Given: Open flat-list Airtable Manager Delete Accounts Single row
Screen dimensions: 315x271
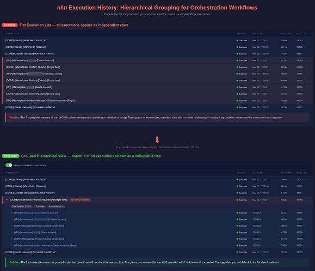Looking at the screenshot, I should 157,100.
